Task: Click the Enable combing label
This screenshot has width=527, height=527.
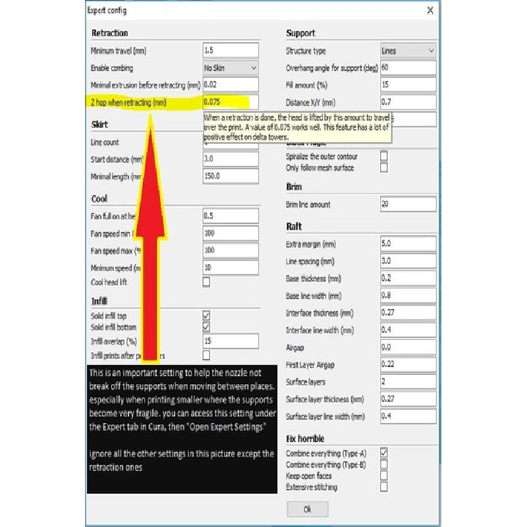Action: click(112, 69)
